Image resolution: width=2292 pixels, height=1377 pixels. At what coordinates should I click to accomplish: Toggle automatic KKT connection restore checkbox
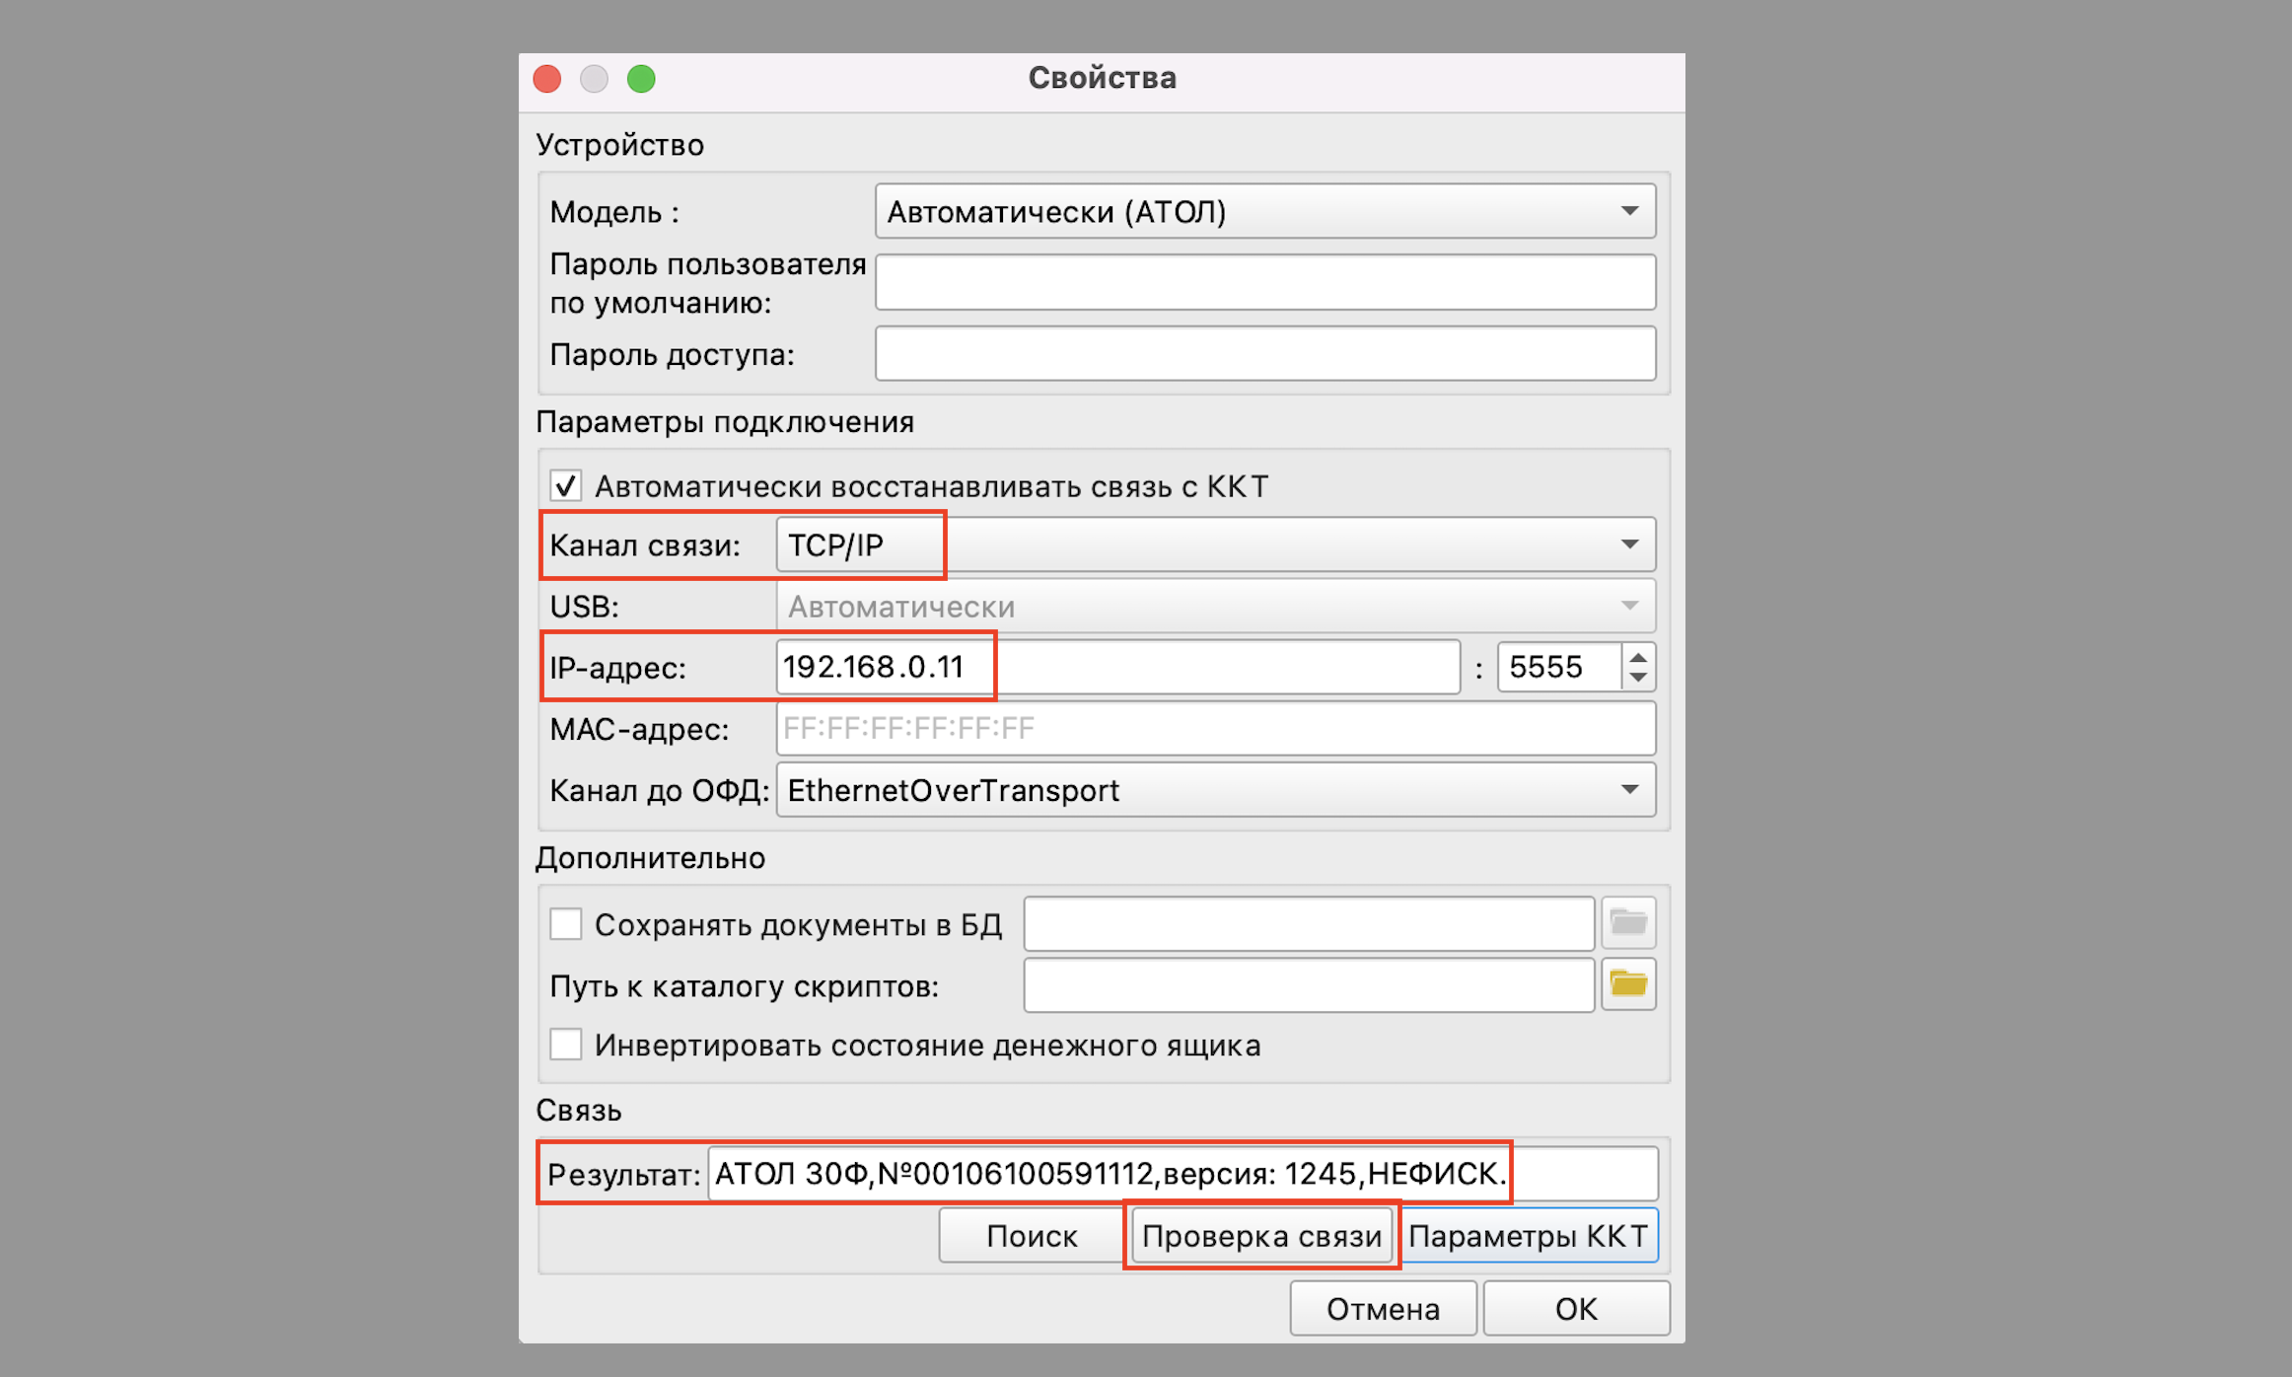566,485
